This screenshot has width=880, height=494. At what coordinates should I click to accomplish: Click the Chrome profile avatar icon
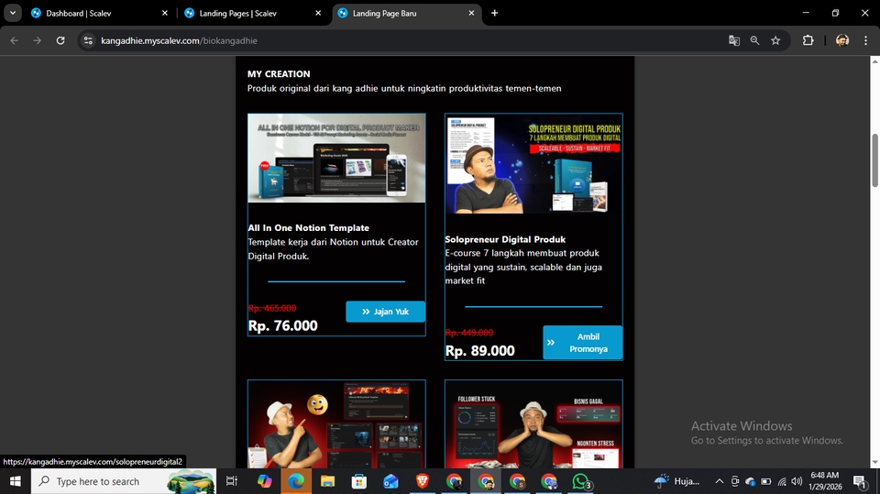point(841,40)
